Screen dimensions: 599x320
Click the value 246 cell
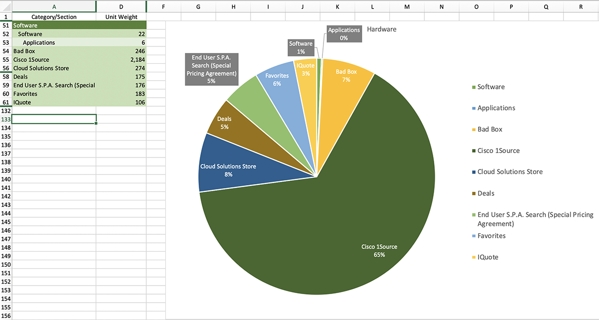(x=121, y=51)
